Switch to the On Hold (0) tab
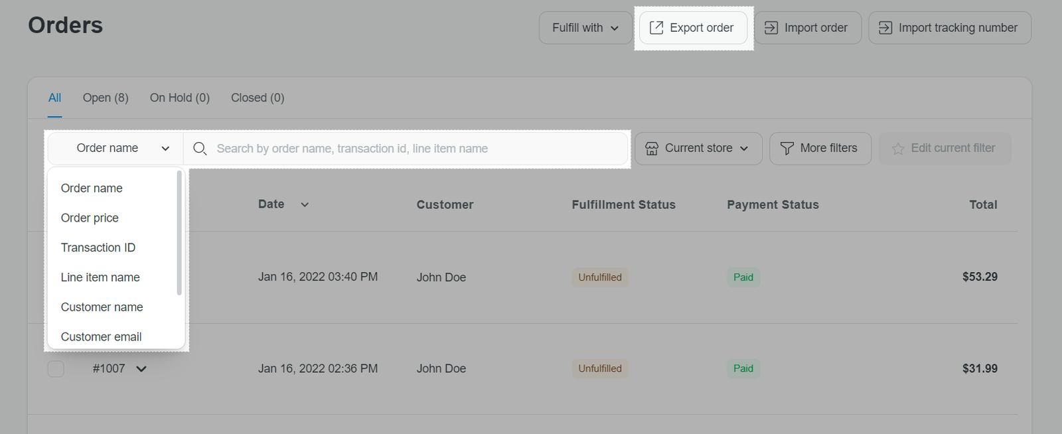Viewport: 1062px width, 434px height. pyautogui.click(x=180, y=98)
